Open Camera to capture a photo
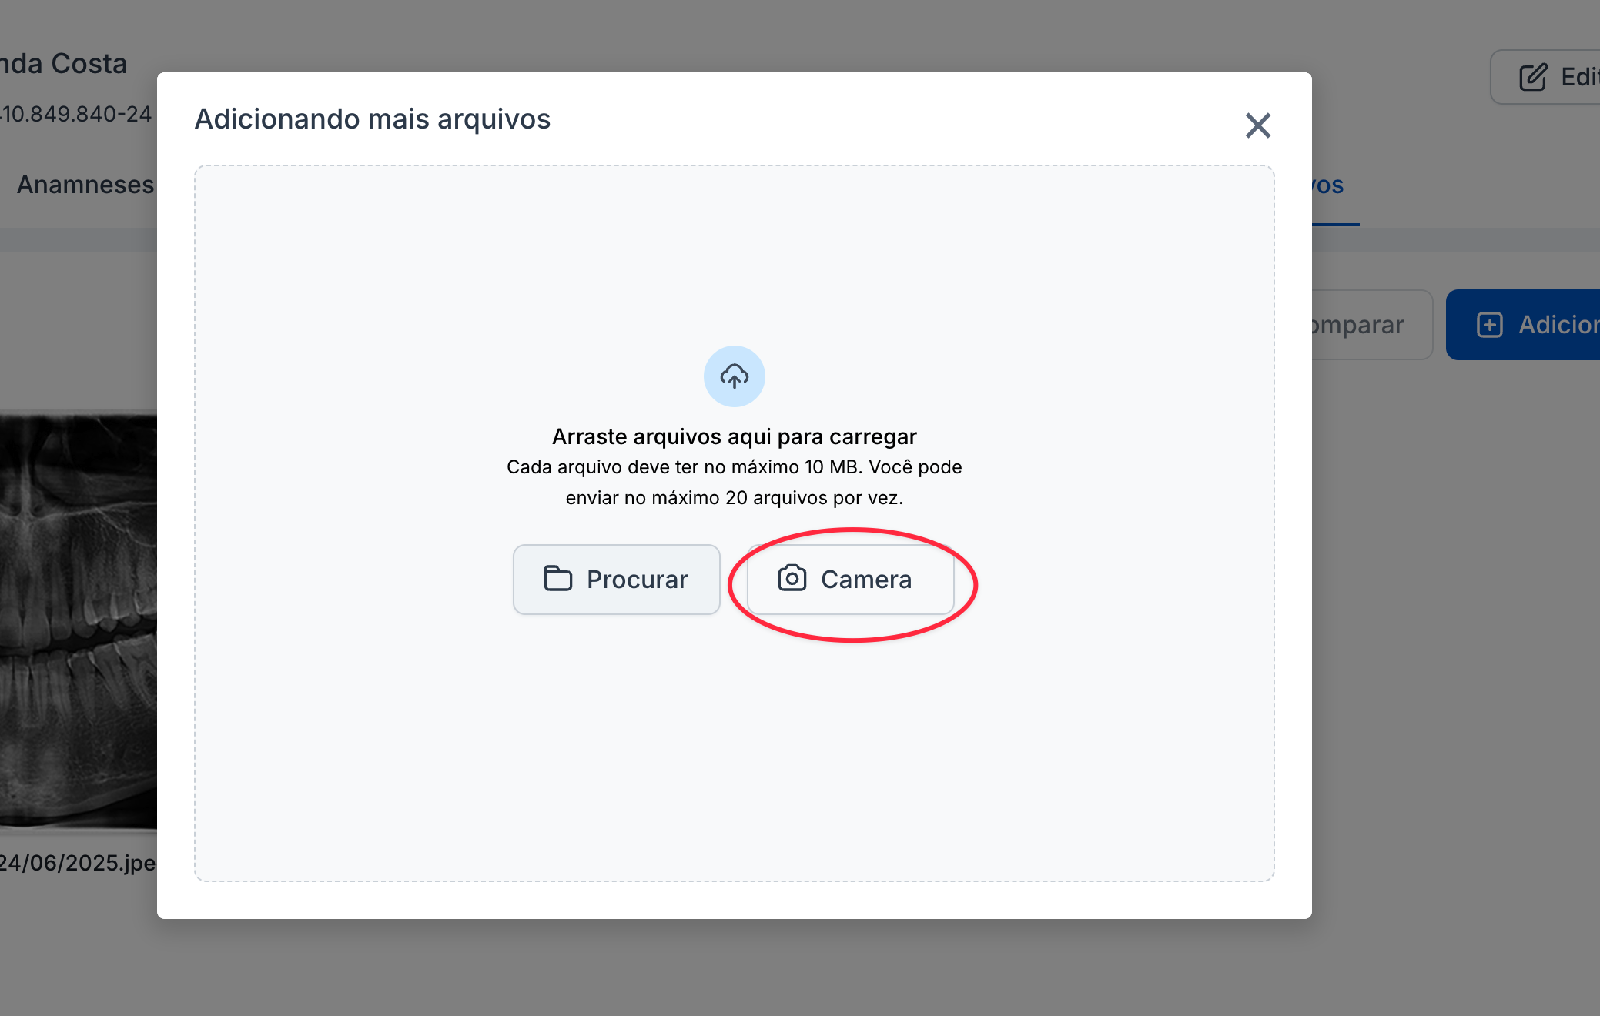1600x1016 pixels. pos(850,580)
